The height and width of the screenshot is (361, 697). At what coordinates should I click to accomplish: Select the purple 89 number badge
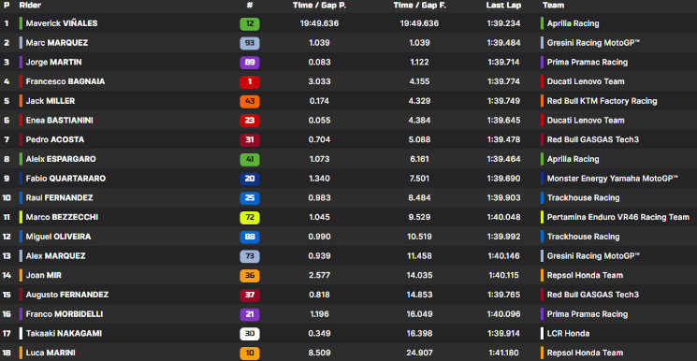pos(250,63)
